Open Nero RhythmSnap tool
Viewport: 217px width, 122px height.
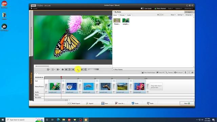(149, 73)
